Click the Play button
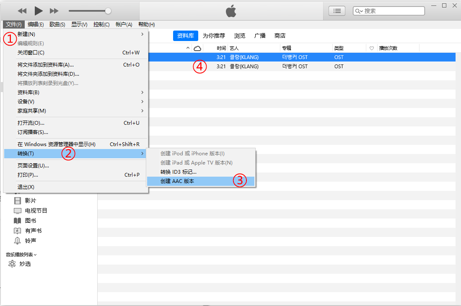This screenshot has width=461, height=306. click(39, 11)
